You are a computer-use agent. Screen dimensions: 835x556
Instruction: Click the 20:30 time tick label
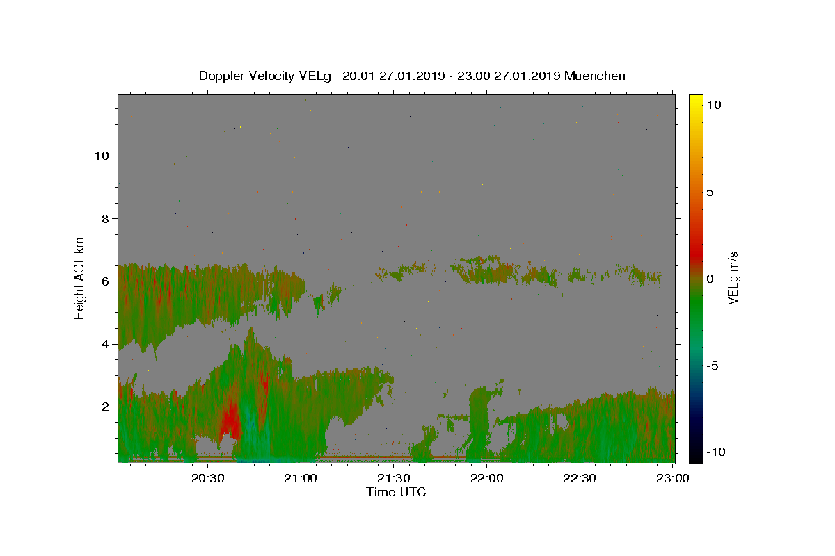coord(208,478)
